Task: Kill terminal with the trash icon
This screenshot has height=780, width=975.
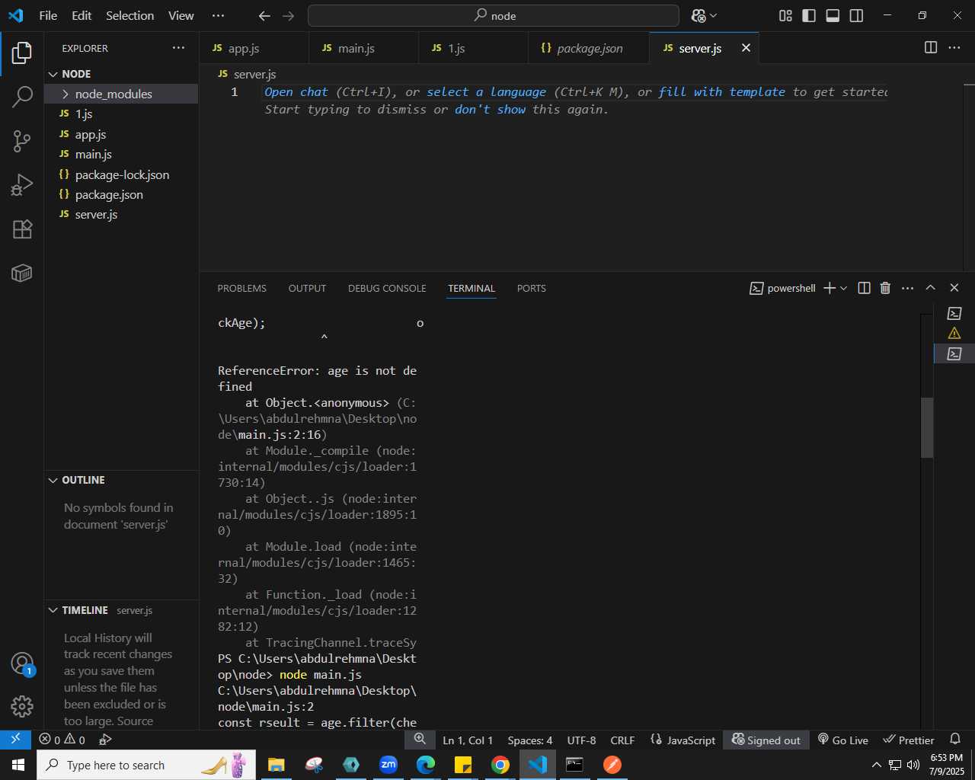Action: [x=885, y=288]
